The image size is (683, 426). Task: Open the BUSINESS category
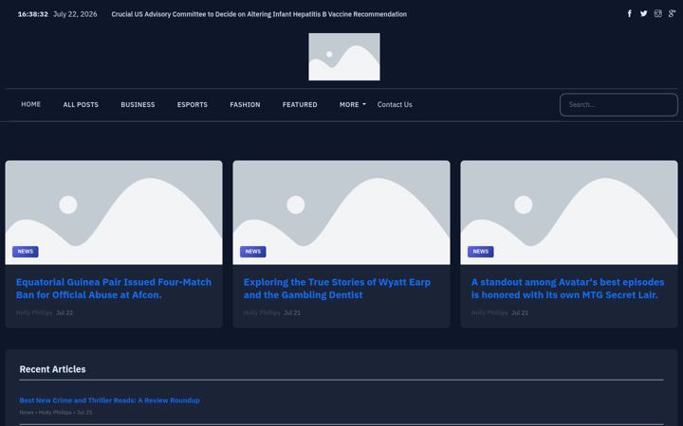point(138,105)
